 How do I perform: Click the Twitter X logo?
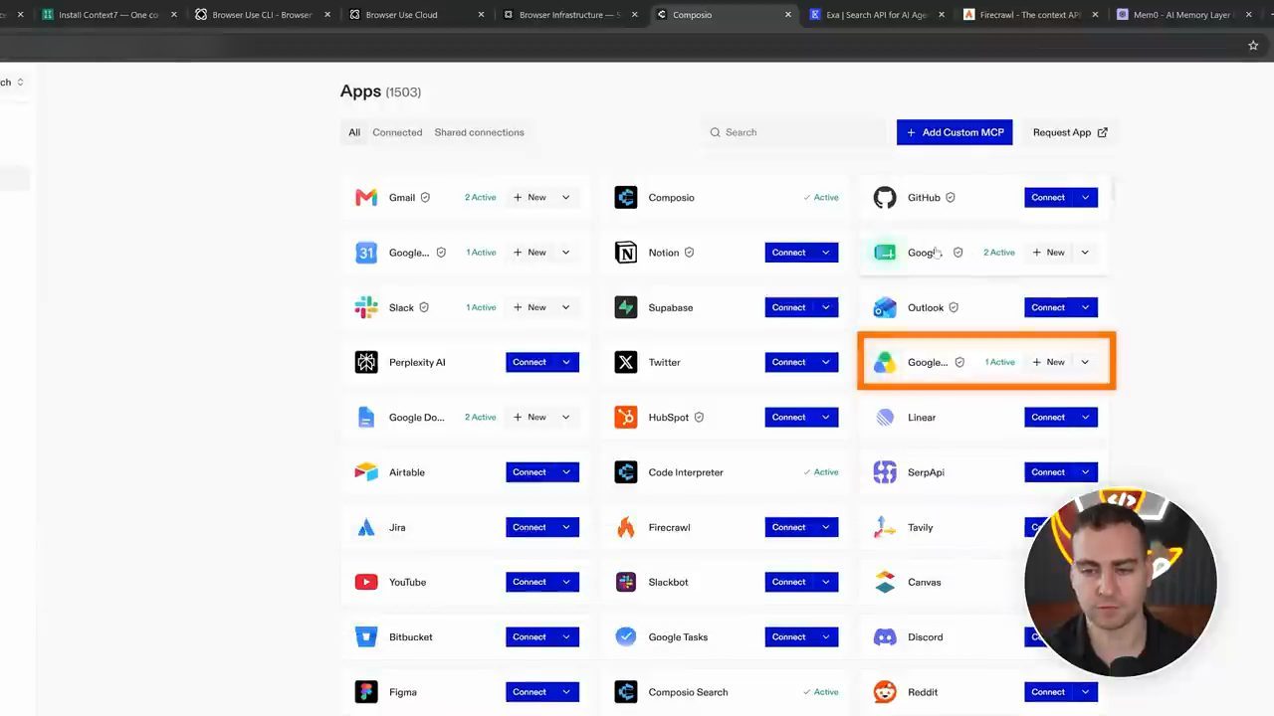(626, 362)
